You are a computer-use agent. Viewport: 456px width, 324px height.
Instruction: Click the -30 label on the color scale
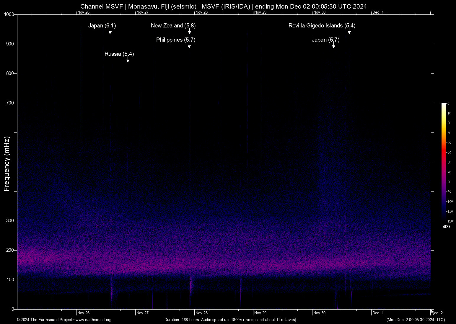pos(449,133)
